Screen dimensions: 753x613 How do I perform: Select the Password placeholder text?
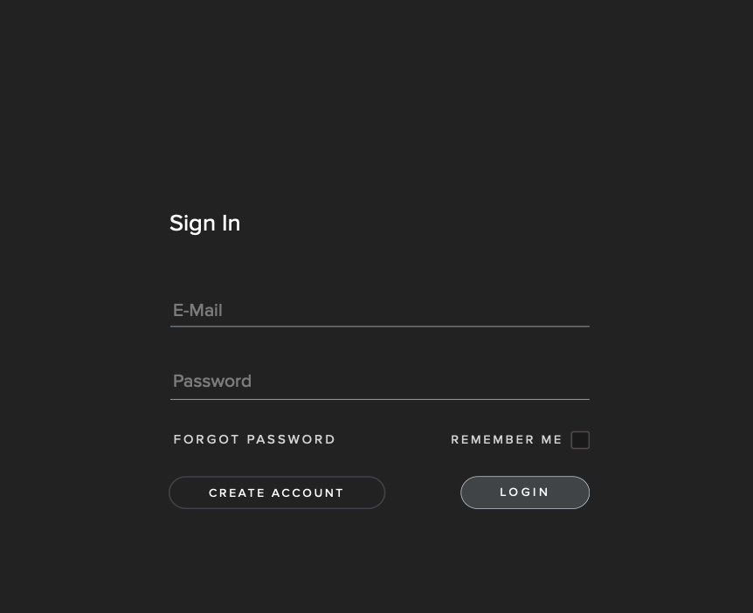click(x=212, y=382)
